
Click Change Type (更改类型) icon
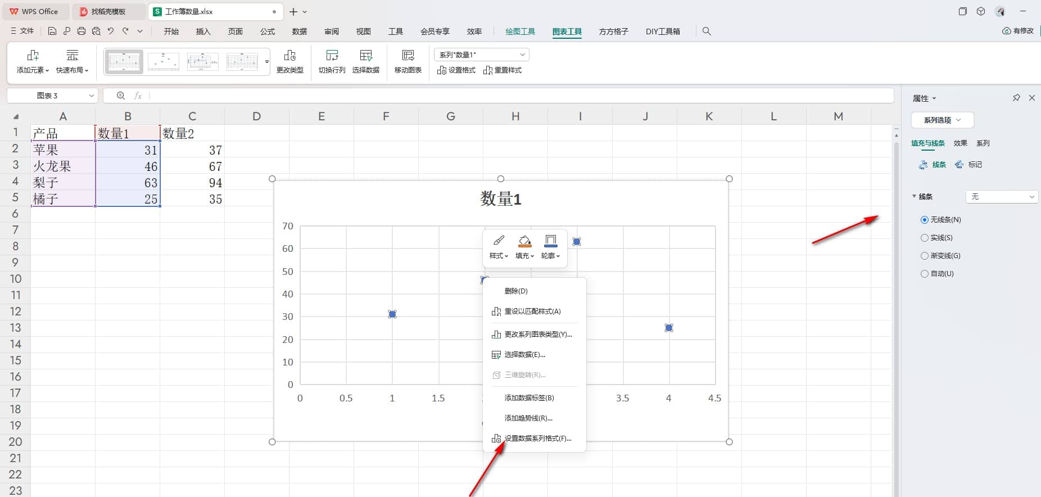tap(289, 55)
